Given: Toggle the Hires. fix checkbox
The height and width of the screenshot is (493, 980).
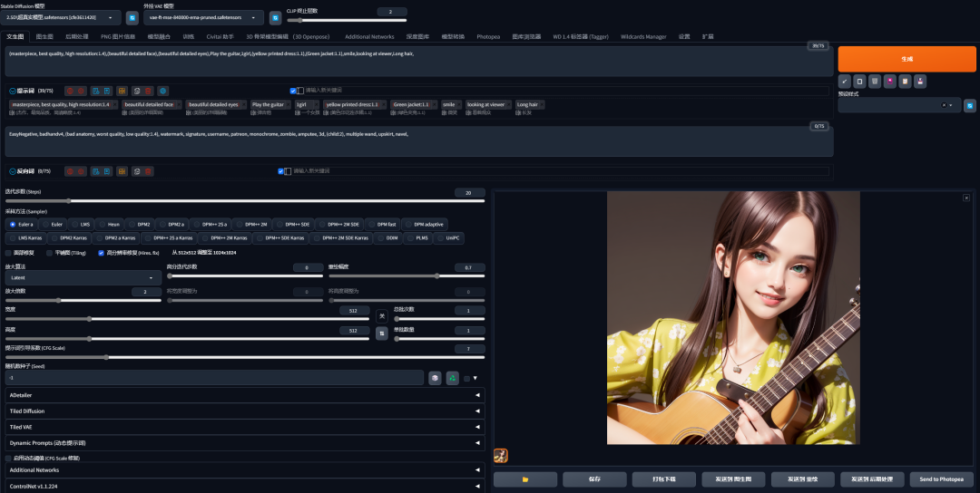Looking at the screenshot, I should (x=102, y=253).
